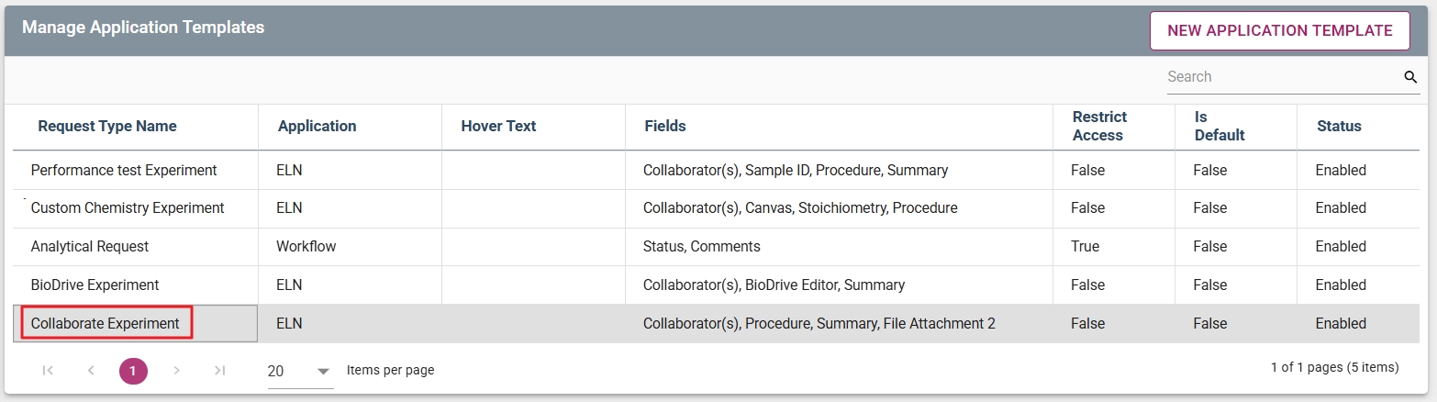1437x402 pixels.
Task: Select the Analytical Request row
Action: (90, 246)
